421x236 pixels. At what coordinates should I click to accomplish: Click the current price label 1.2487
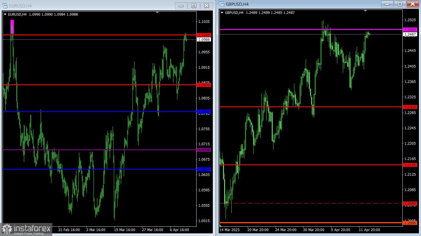click(x=410, y=34)
